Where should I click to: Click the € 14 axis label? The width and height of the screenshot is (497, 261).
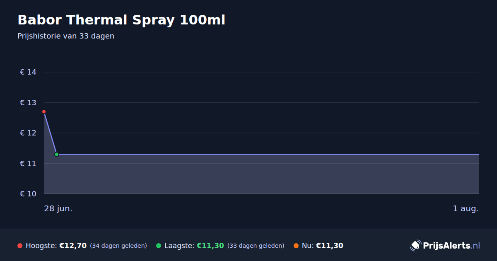[x=28, y=72]
